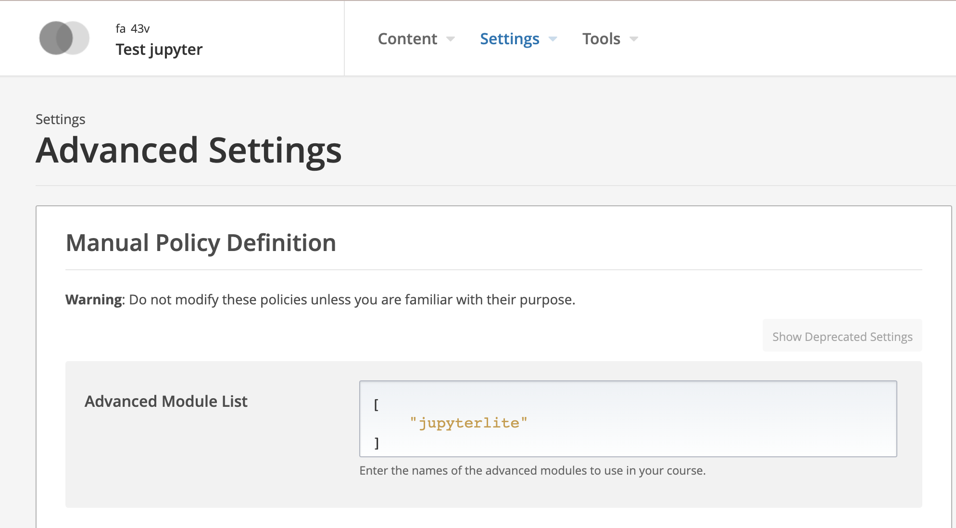Open the Content menu
956x528 pixels.
(407, 38)
